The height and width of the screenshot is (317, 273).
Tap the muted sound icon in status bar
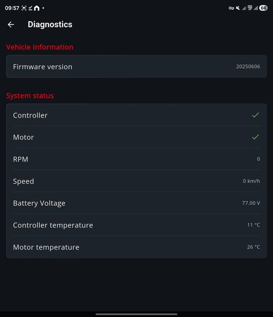(x=238, y=8)
